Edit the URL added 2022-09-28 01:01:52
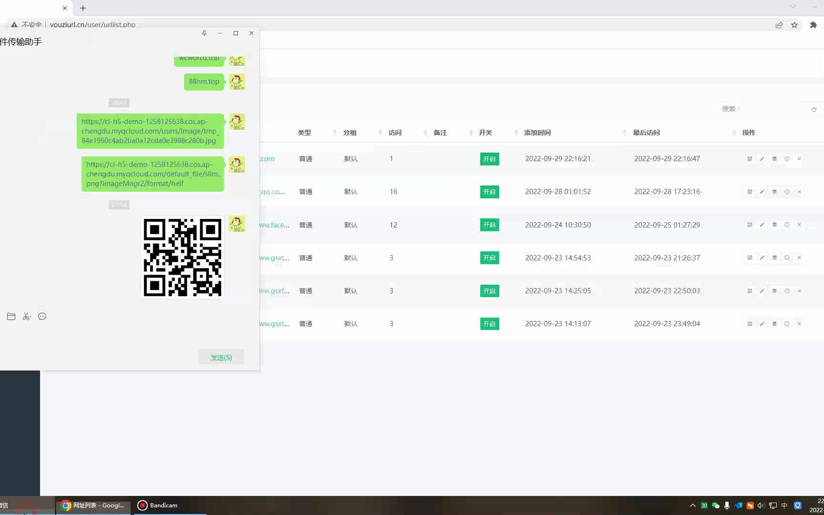This screenshot has width=824, height=515. (x=762, y=192)
